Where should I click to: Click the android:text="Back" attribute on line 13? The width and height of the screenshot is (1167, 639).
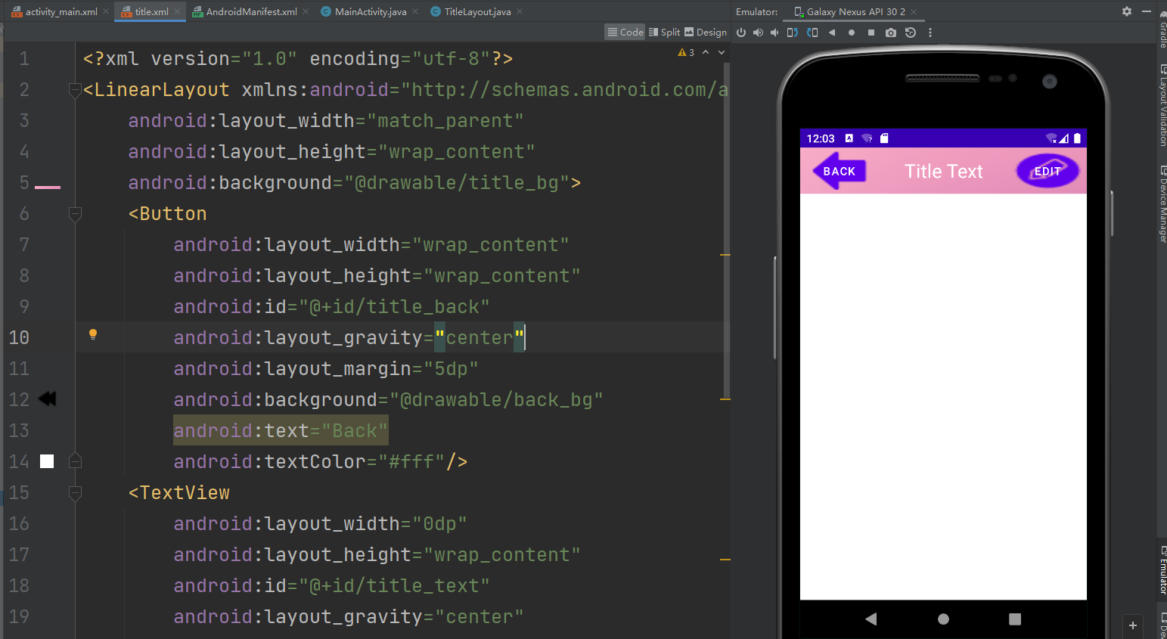[281, 430]
